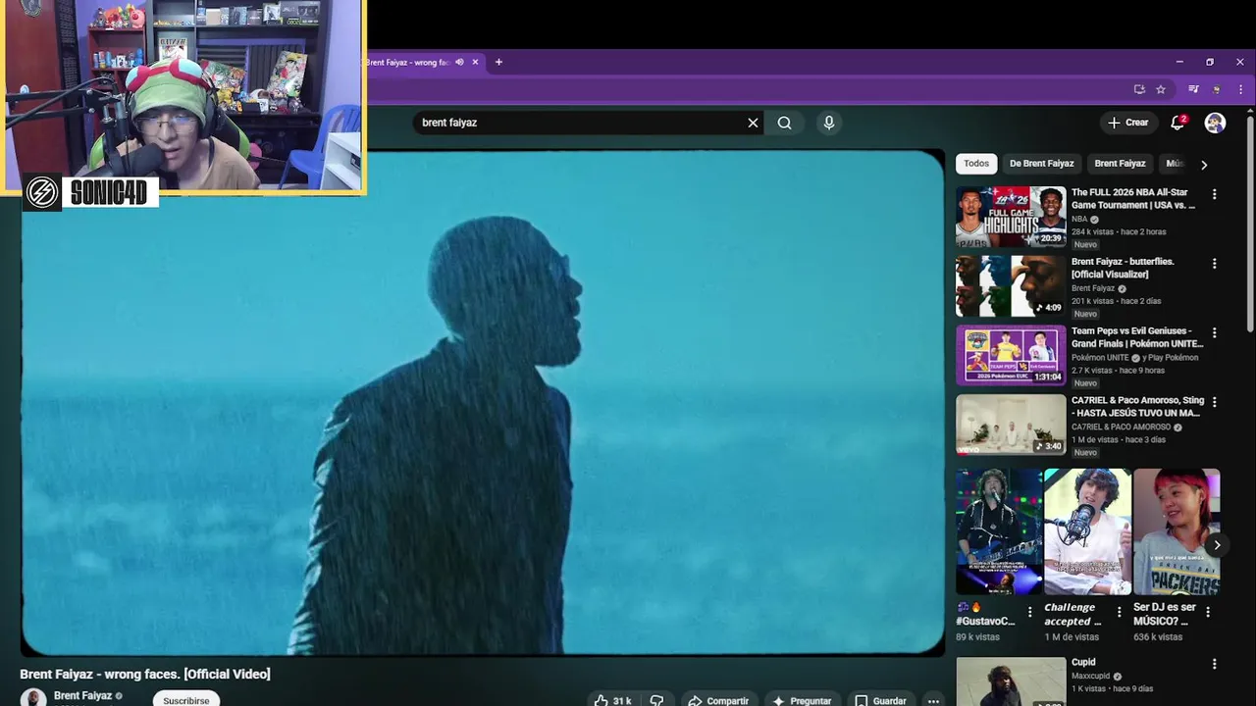
Task: Click title 'The FULL 2026 NBA All-Star Game'
Action: click(1133, 199)
